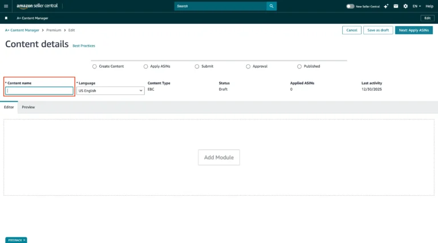Open the sparkle AI assistant icon

[x=386, y=6]
